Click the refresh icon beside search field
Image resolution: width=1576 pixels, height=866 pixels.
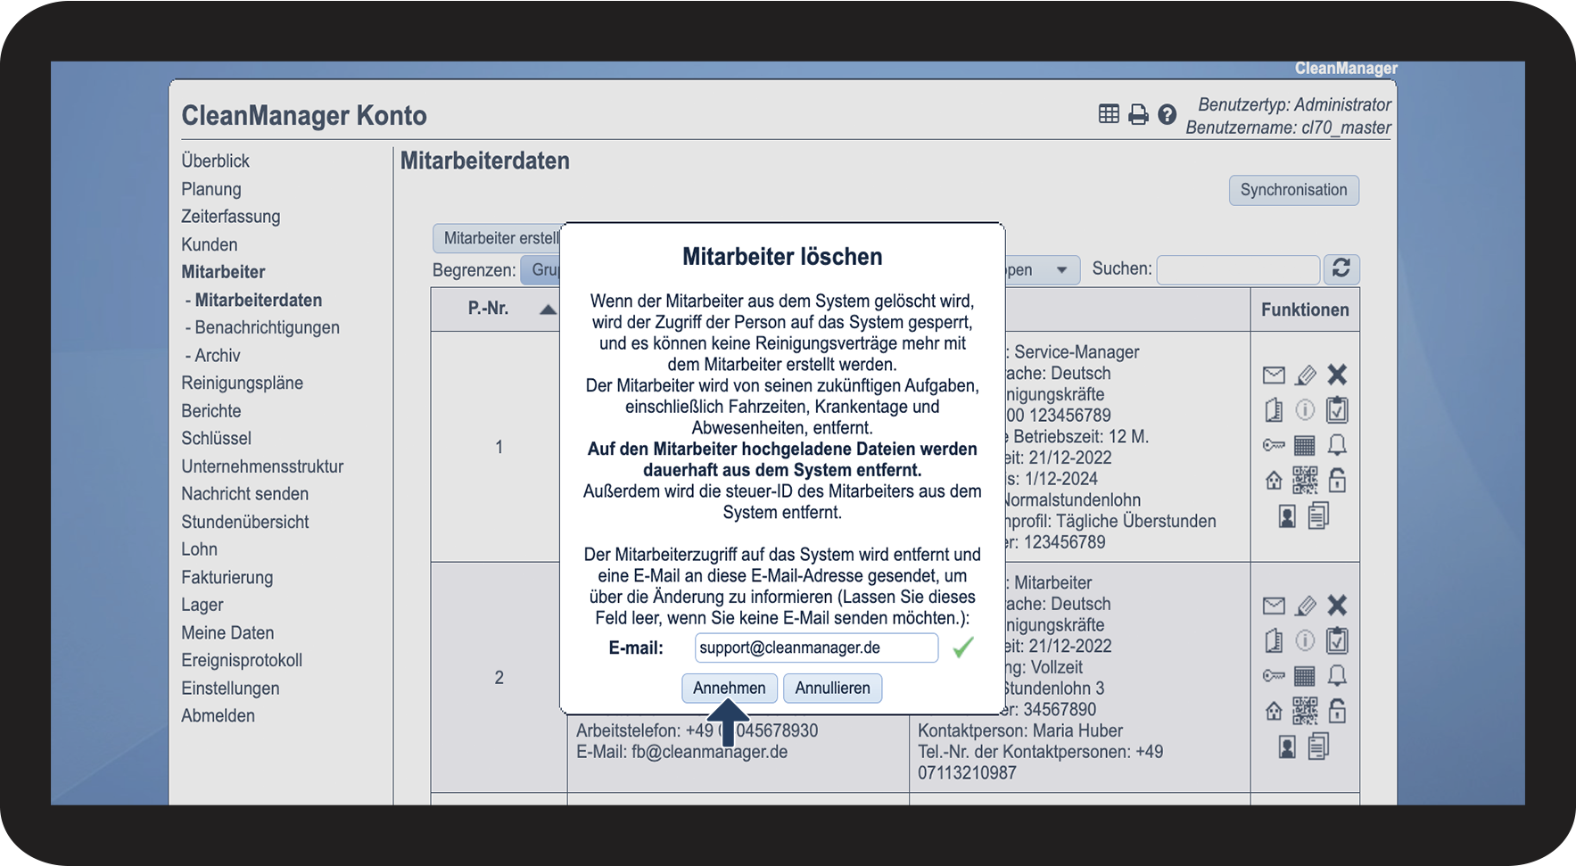(x=1341, y=268)
